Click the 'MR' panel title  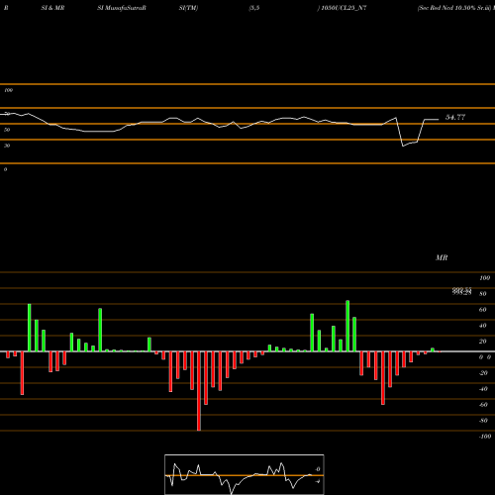point(442,257)
